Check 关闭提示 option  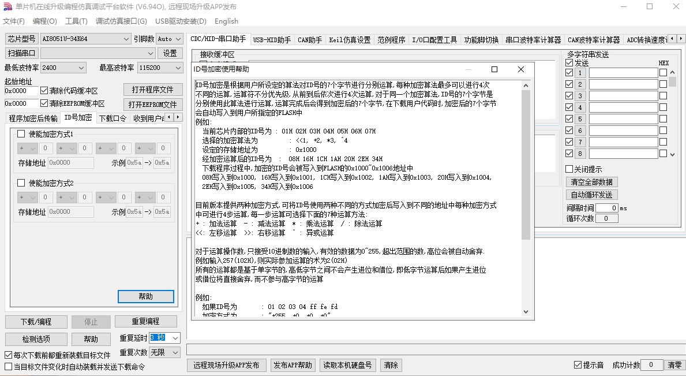(x=569, y=169)
